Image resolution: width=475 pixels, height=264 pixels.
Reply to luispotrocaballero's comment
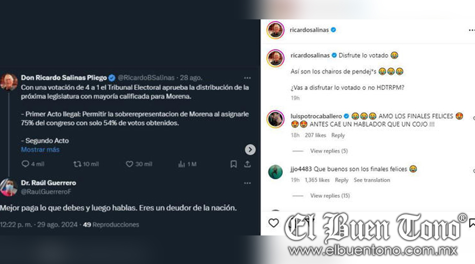pos(338,135)
